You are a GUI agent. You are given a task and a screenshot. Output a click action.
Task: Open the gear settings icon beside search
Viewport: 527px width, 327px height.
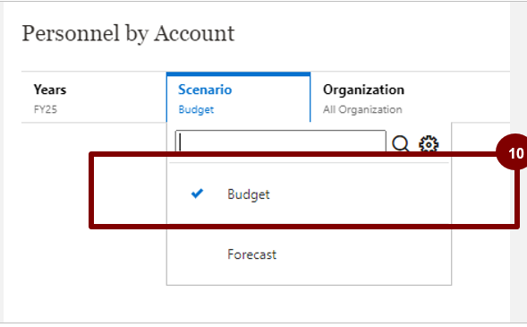[x=429, y=144]
